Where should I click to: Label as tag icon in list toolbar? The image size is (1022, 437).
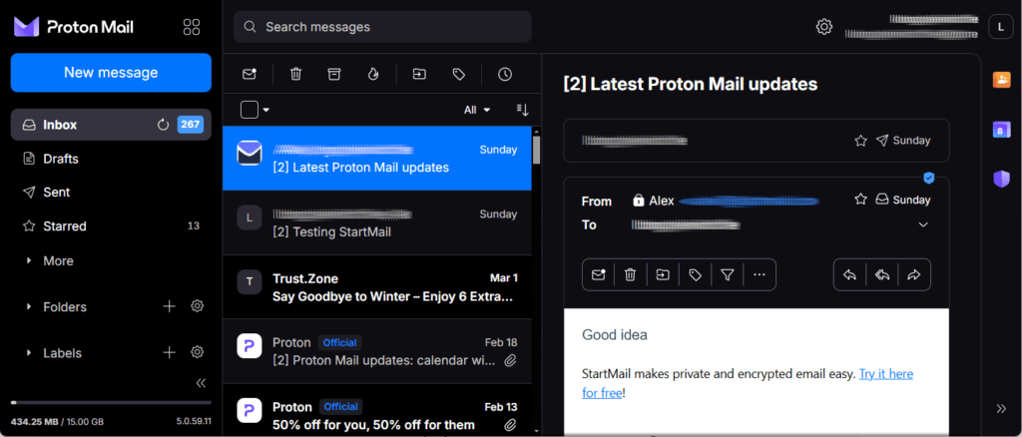pyautogui.click(x=459, y=74)
